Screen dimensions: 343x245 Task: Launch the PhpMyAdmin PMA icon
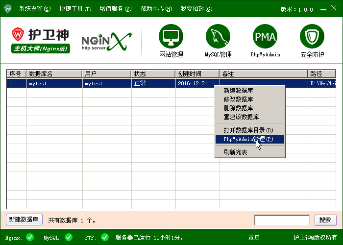(x=265, y=36)
